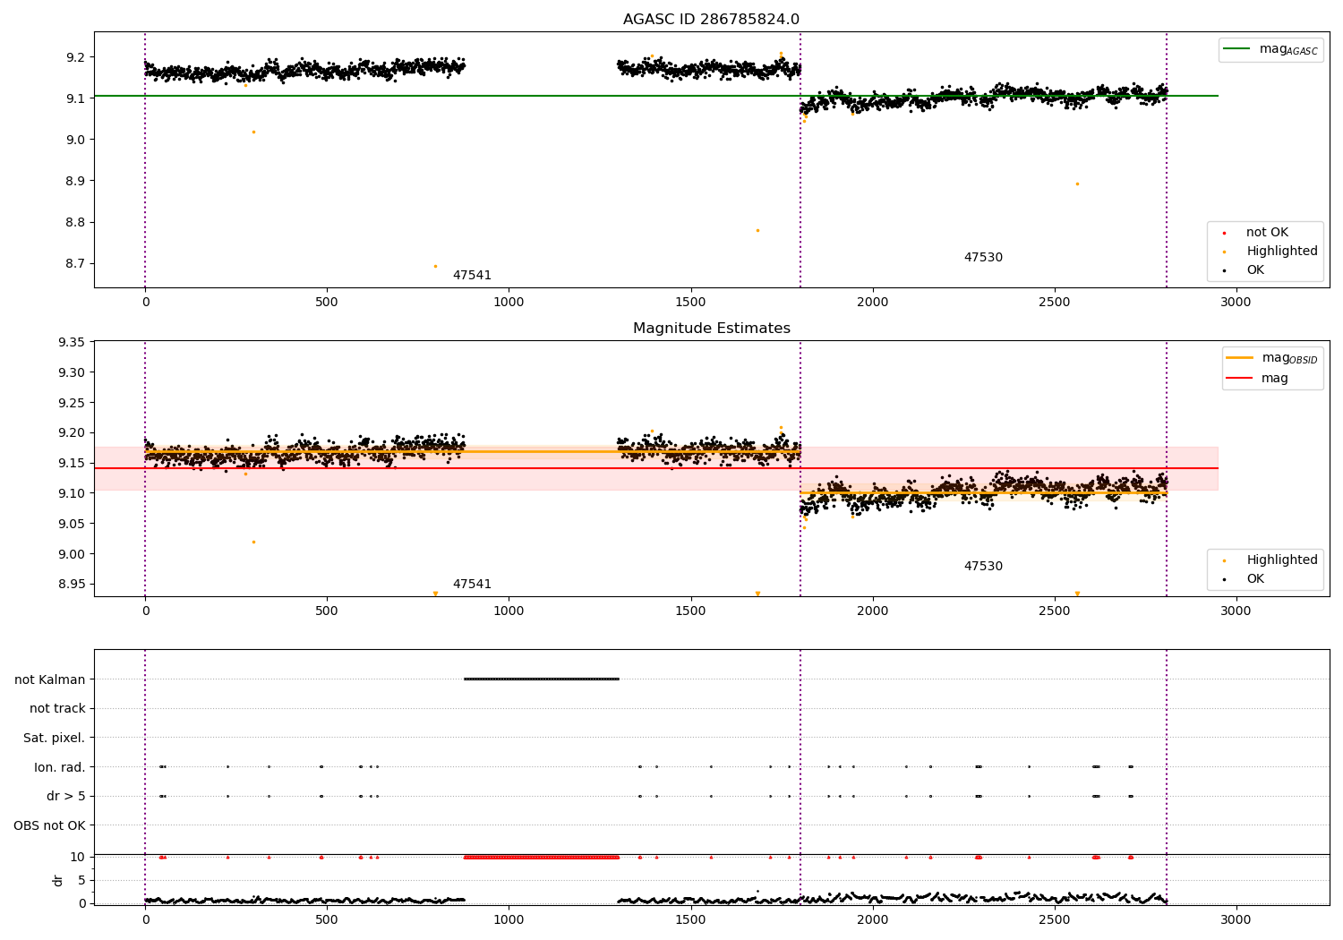Click the red 'mag' legend entry

pos(1258,379)
